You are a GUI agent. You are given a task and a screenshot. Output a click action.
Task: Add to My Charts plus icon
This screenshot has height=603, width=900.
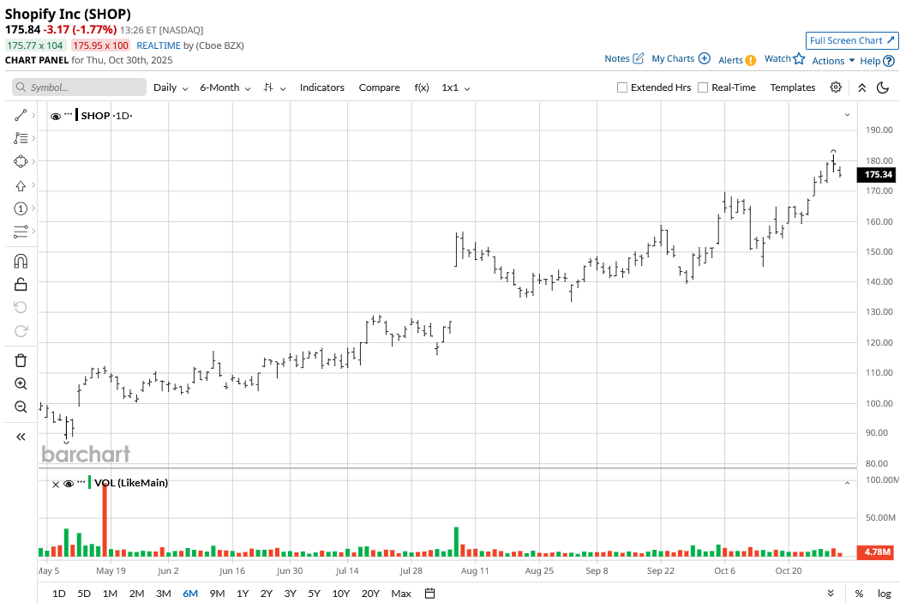705,58
